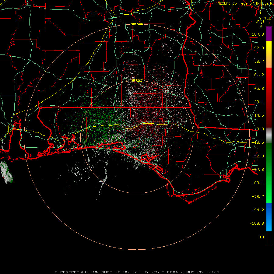Select the 92.3 velocity scale value
This screenshot has height=274, width=274.
click(x=259, y=48)
